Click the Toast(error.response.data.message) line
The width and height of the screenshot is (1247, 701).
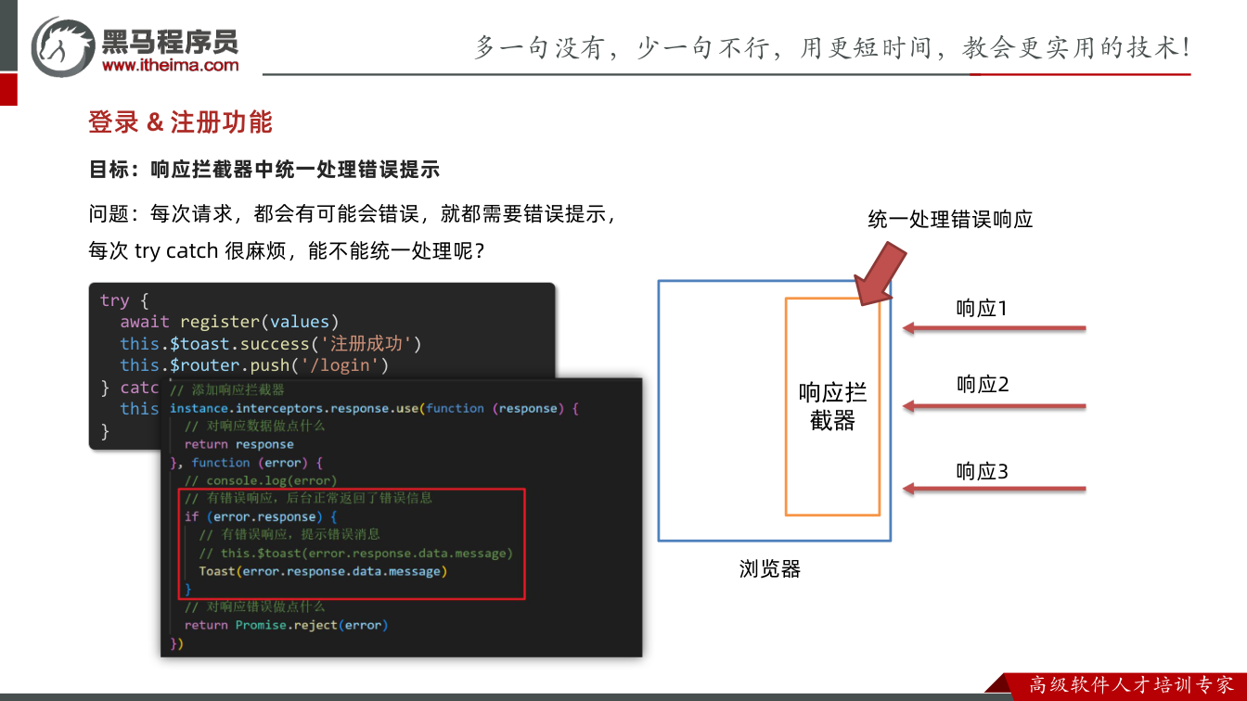click(x=323, y=571)
